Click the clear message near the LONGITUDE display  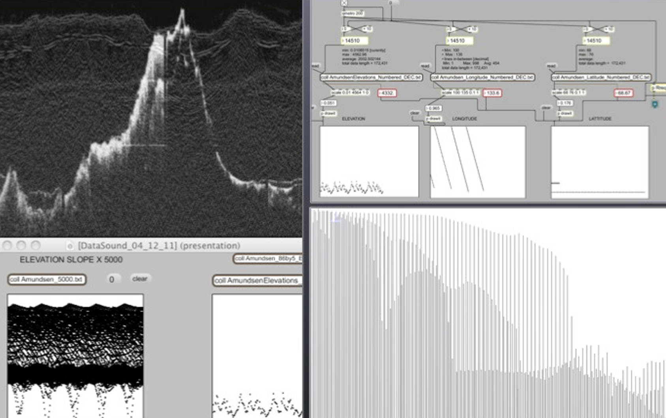pos(415,113)
